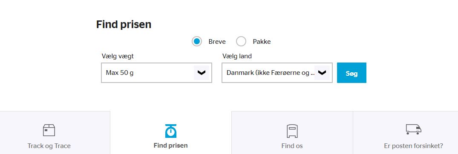Select the Pakke radio button
The width and height of the screenshot is (458, 154).
[x=241, y=41]
